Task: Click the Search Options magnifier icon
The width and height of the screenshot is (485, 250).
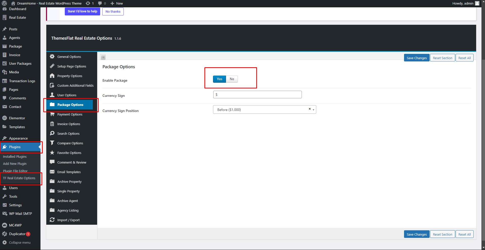Action: (52, 133)
